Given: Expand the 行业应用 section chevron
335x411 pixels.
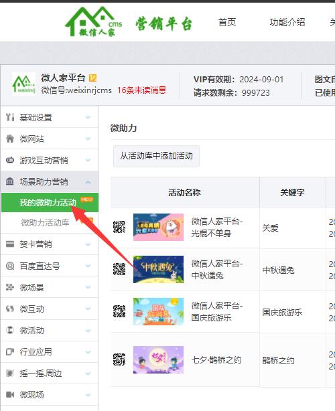Looking at the screenshot, I should click(88, 352).
